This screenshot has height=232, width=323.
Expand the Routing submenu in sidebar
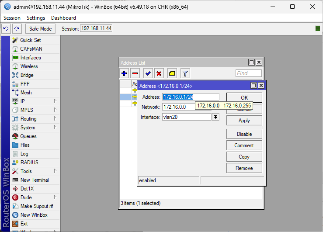[x=31, y=119]
